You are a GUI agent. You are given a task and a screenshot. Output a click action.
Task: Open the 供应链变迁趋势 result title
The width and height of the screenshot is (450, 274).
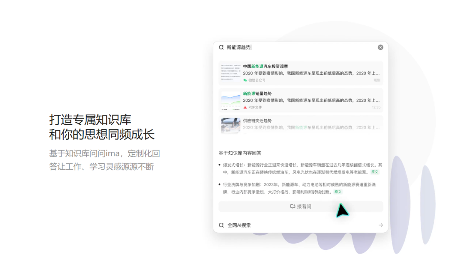257,121
